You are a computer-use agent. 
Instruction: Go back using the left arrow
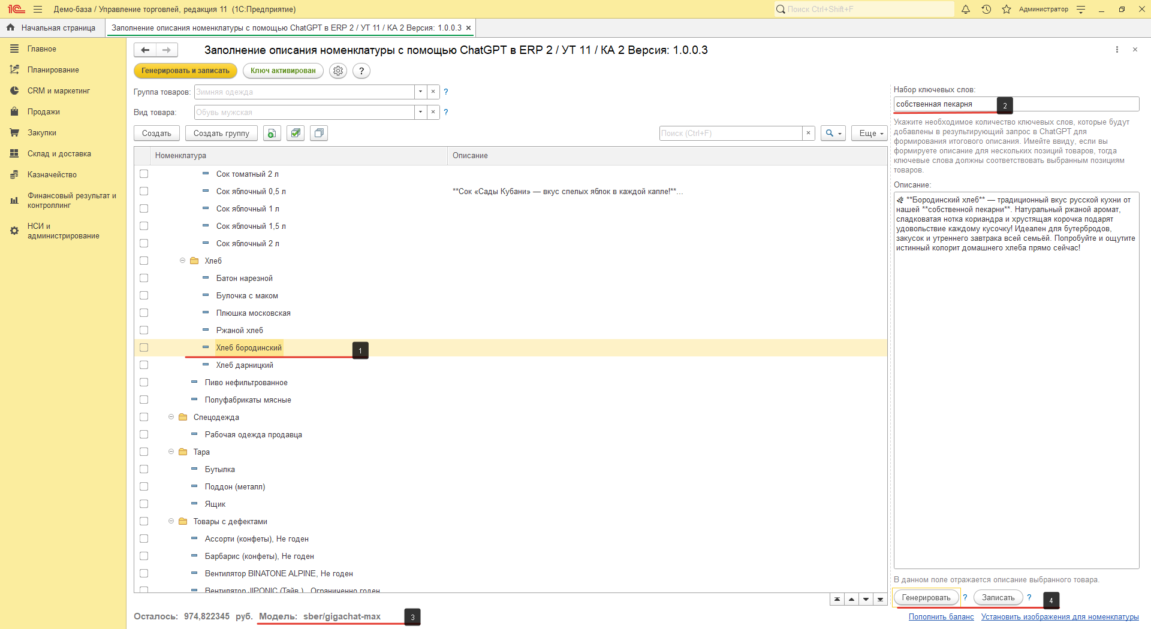click(x=145, y=50)
